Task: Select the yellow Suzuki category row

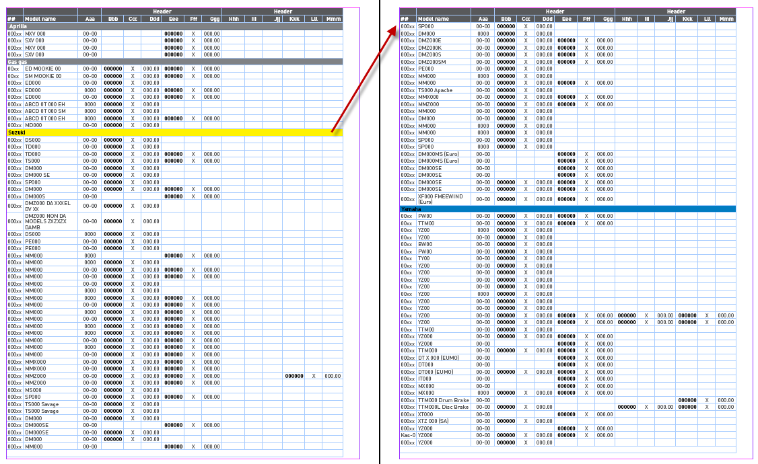Action: point(174,132)
